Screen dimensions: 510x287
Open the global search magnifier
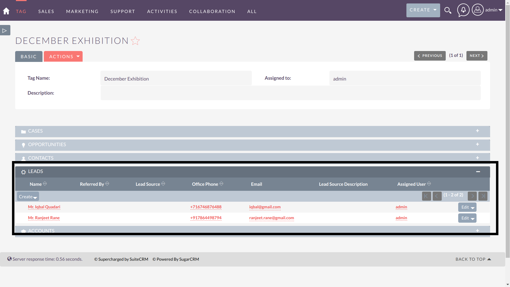pos(448,10)
